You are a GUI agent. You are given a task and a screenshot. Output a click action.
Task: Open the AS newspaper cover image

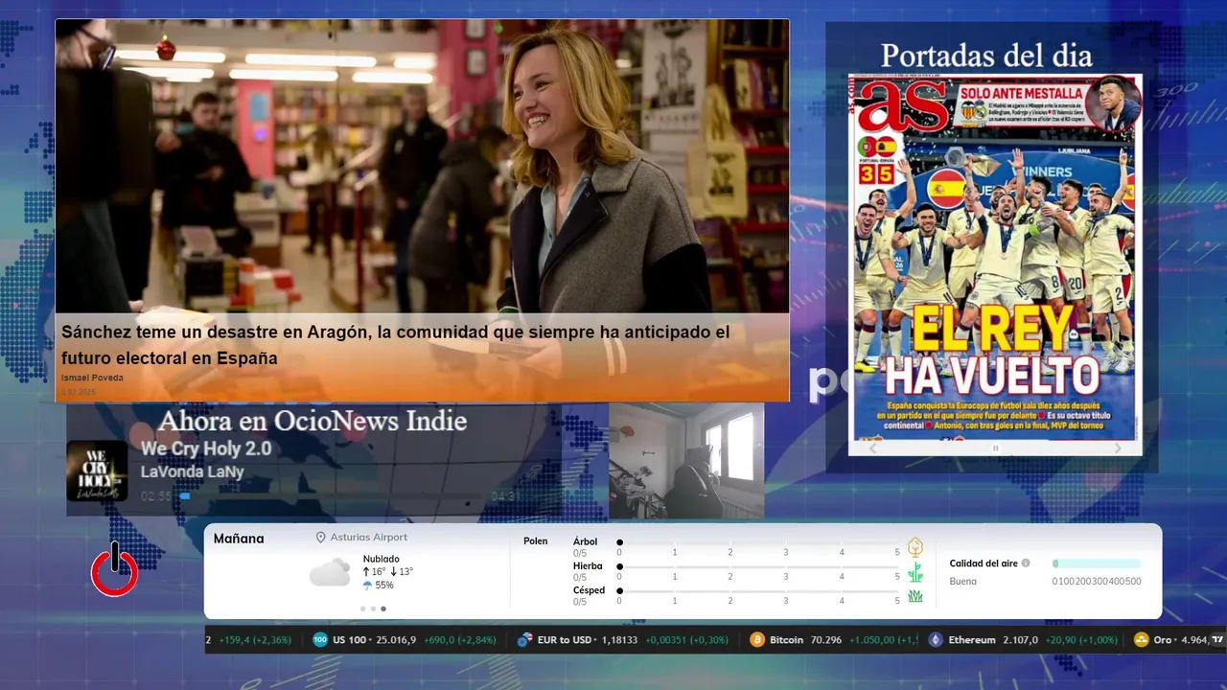click(995, 257)
